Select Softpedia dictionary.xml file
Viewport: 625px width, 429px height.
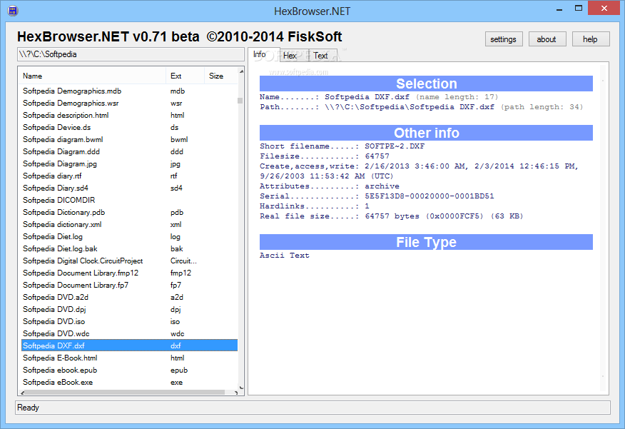[129, 224]
